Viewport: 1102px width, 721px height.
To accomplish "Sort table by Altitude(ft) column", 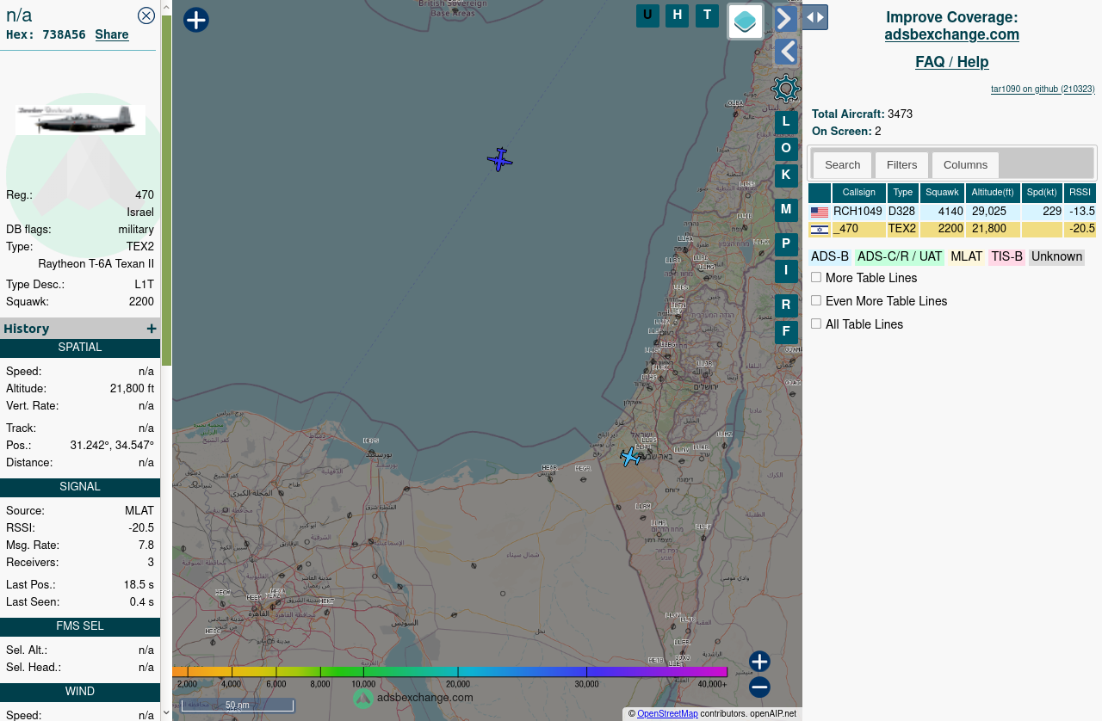I will 993,193.
